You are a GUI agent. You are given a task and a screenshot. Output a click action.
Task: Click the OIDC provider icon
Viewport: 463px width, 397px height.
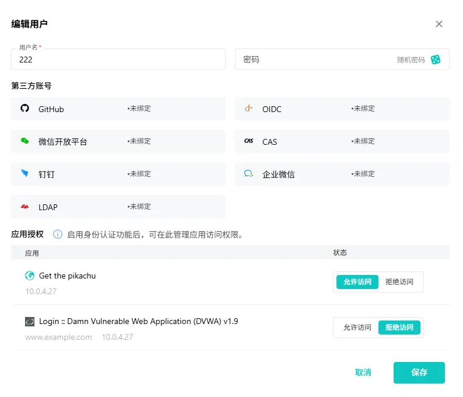[248, 109]
